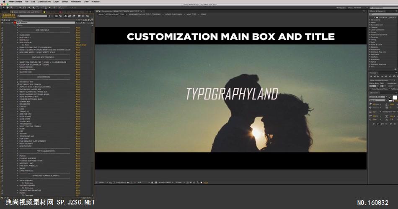Screen dimensions: 398x209
Task: Select the Hand tool
Action: click(x=7, y=7)
